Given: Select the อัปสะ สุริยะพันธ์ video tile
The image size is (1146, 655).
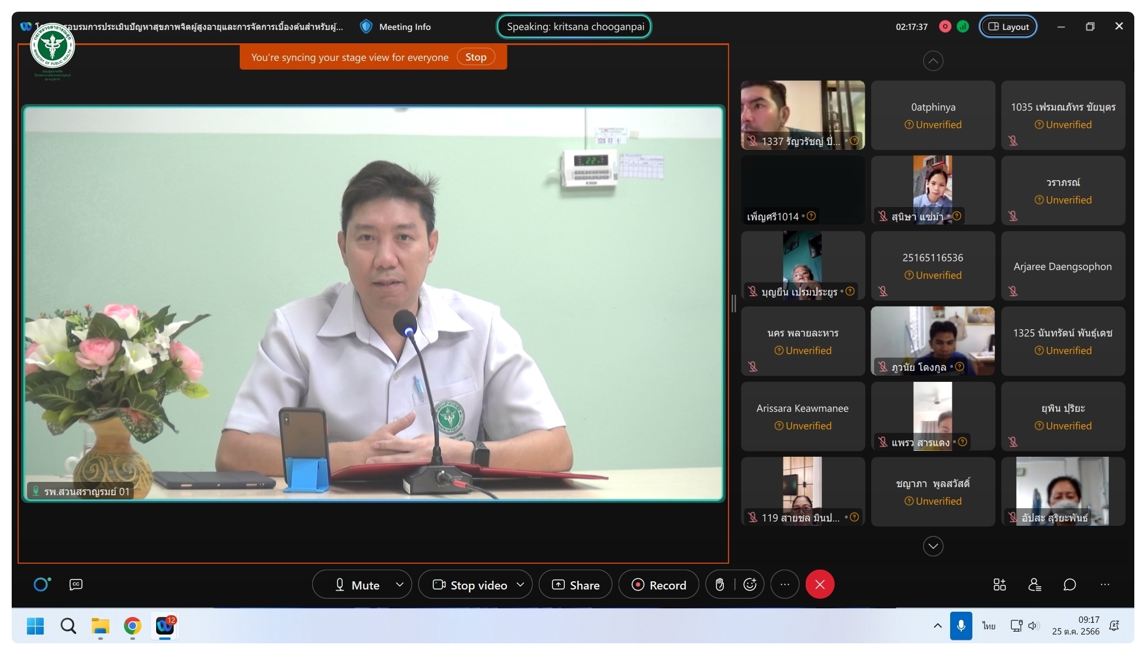Looking at the screenshot, I should pos(1063,491).
